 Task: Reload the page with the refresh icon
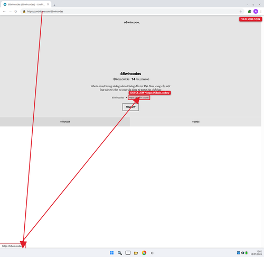tap(16, 12)
